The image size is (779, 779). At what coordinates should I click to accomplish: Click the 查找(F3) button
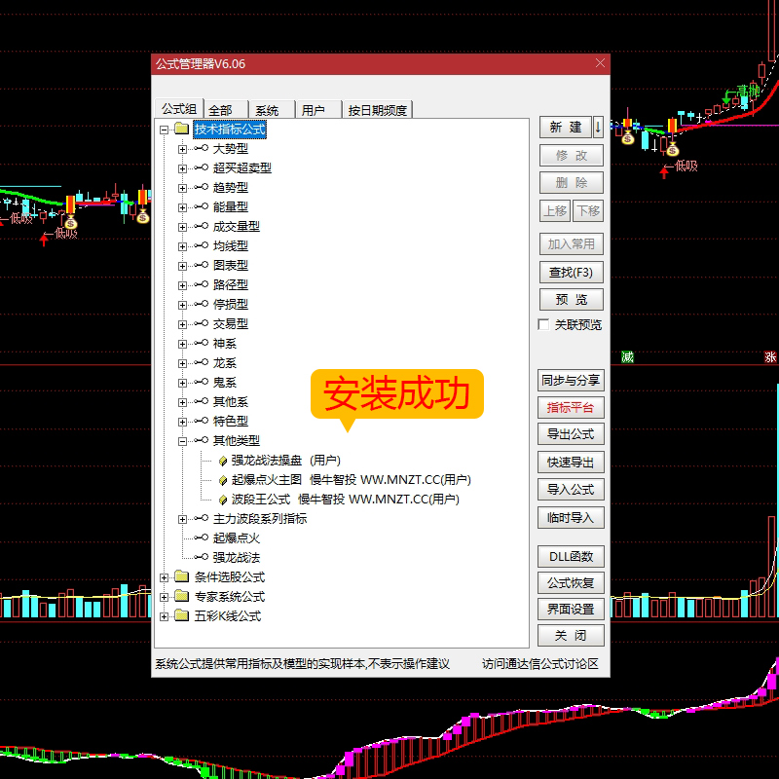[x=572, y=273]
